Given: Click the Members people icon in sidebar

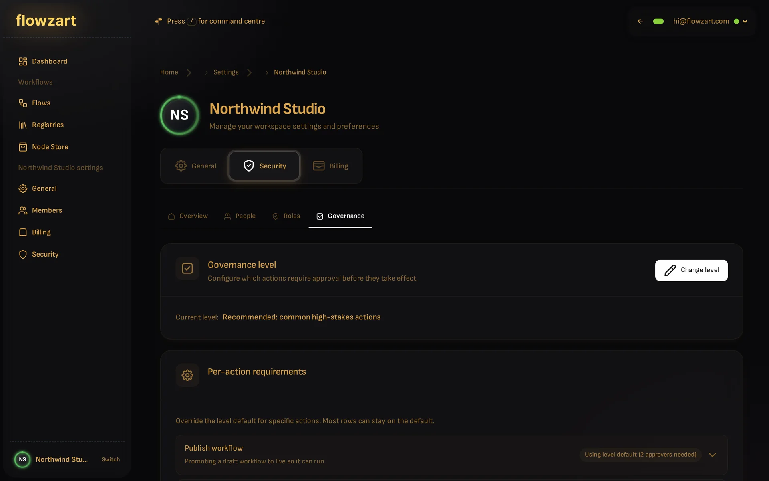Looking at the screenshot, I should click(x=23, y=210).
